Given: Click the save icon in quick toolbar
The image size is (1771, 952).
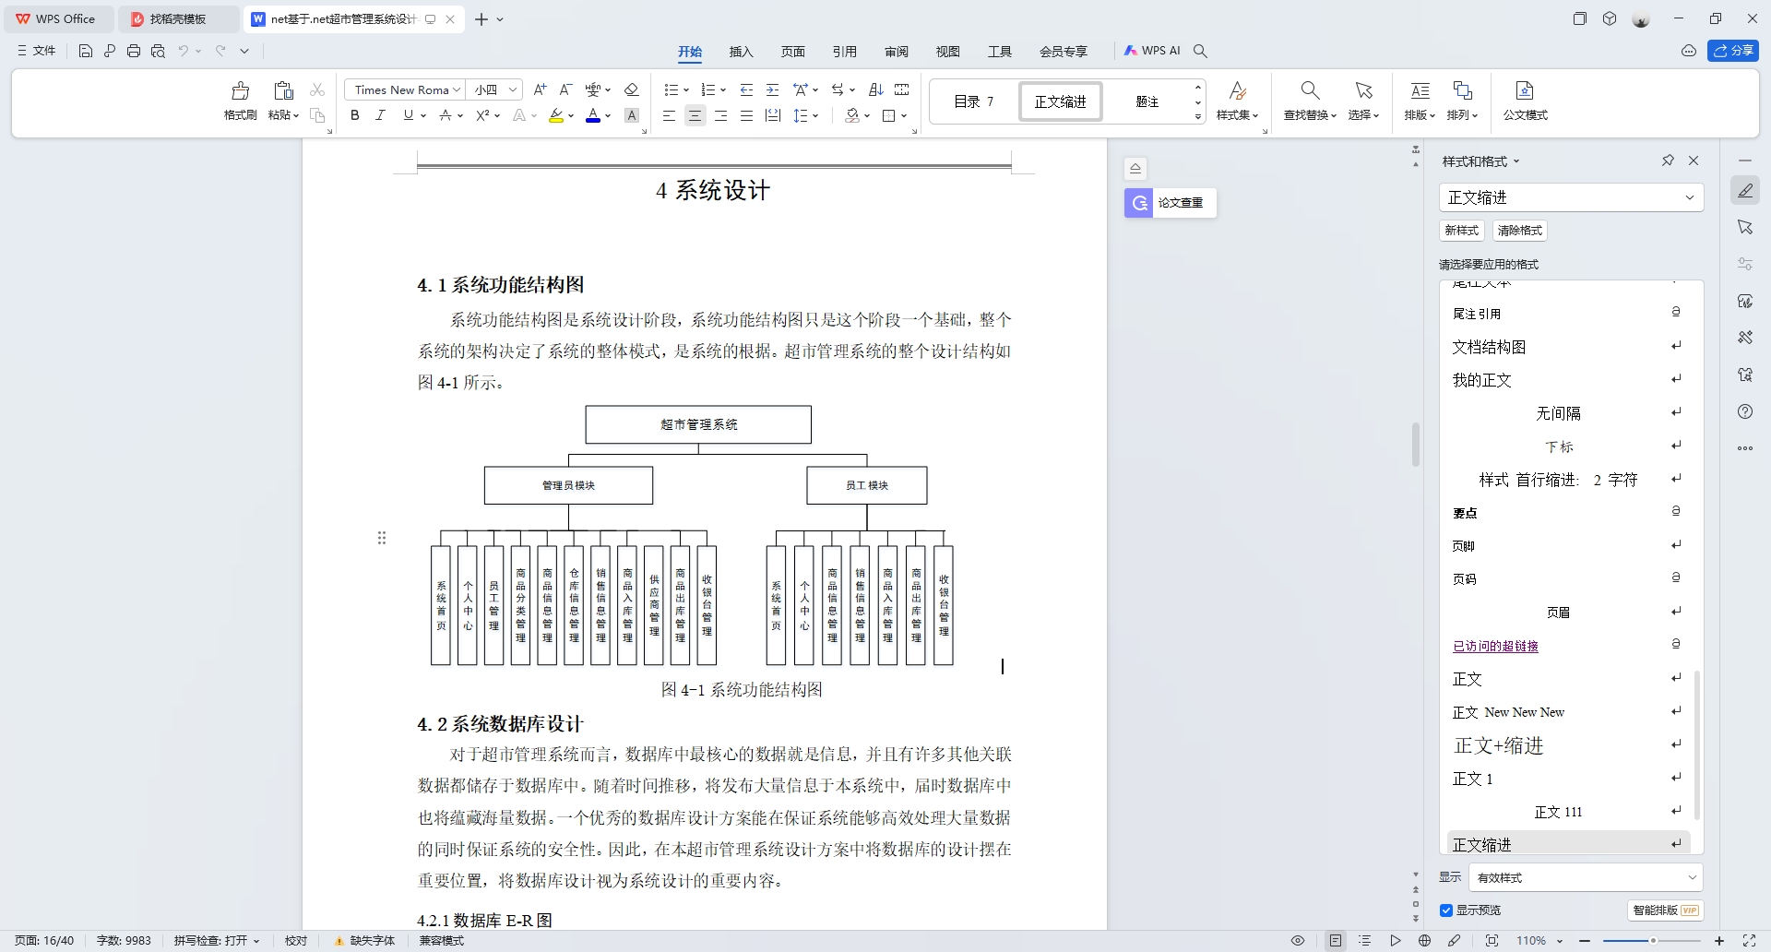Looking at the screenshot, I should [x=86, y=51].
